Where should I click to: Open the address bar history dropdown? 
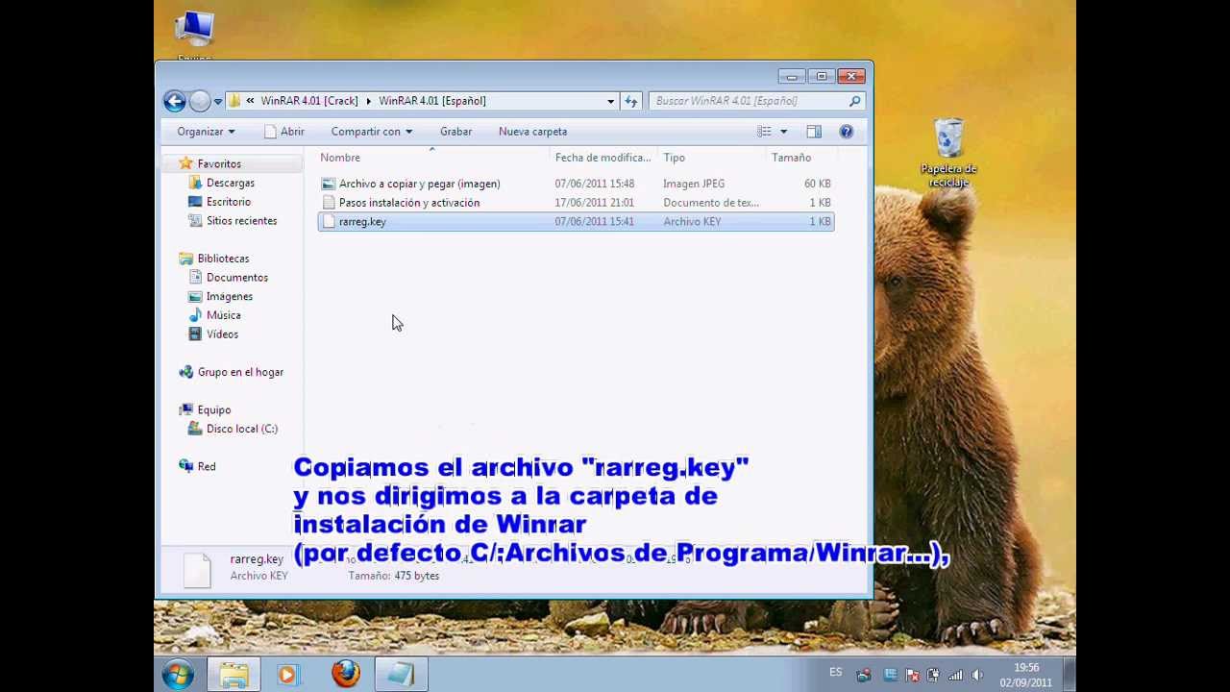pyautogui.click(x=610, y=101)
